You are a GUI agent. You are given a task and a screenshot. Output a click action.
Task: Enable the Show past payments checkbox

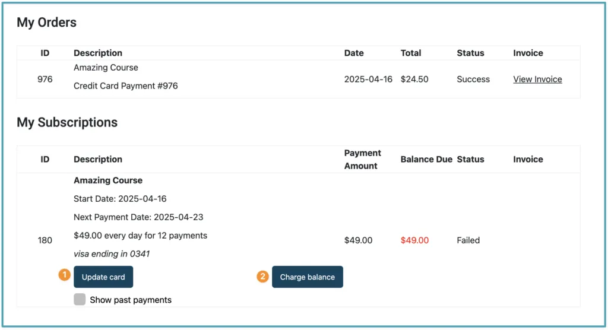80,300
